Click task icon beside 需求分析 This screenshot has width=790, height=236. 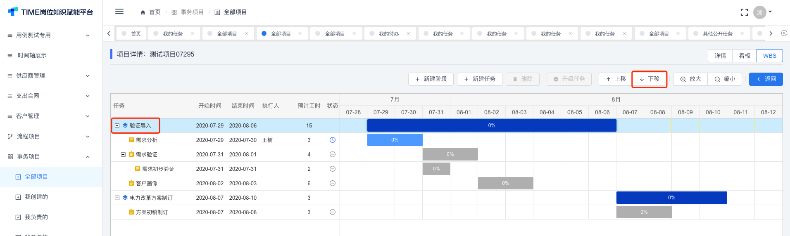(131, 140)
